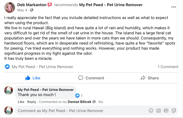183x118 pixels.
Task: Click the blue like reaction icon under post
Action: (7, 67)
